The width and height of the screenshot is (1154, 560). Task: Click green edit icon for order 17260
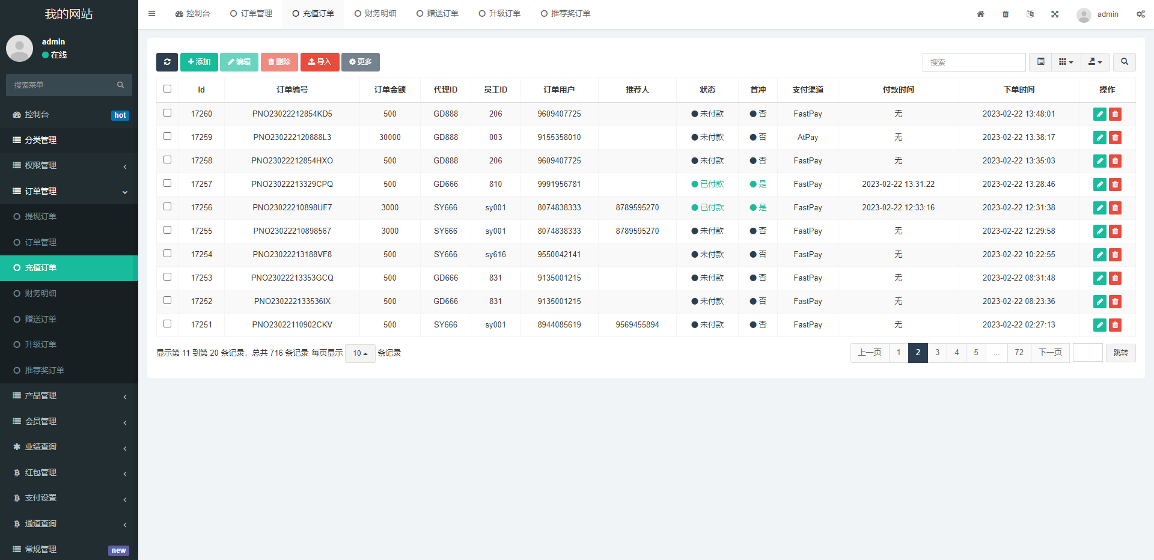[1099, 114]
